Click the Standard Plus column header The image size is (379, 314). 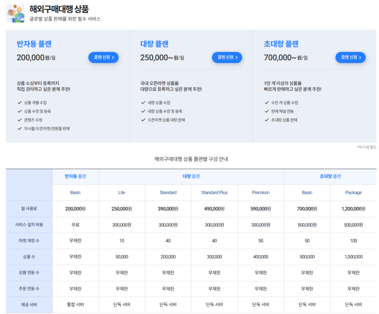(x=214, y=193)
